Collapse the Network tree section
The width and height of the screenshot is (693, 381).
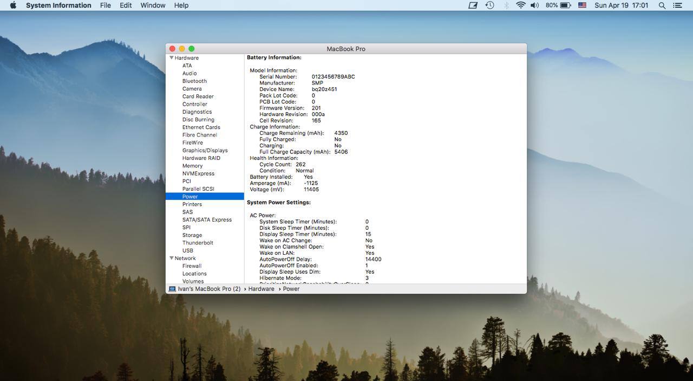[171, 258]
